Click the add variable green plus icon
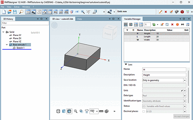The width and height of the screenshot is (193, 120). (154, 25)
